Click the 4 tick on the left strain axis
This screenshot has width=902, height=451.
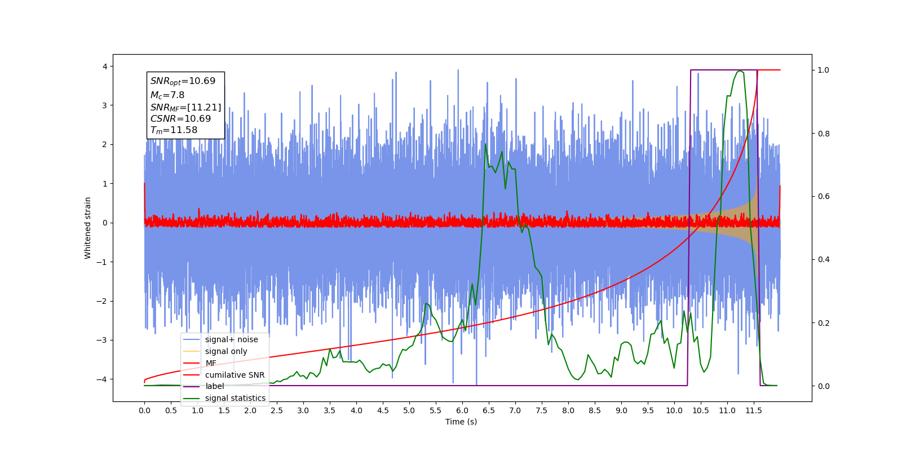click(104, 67)
